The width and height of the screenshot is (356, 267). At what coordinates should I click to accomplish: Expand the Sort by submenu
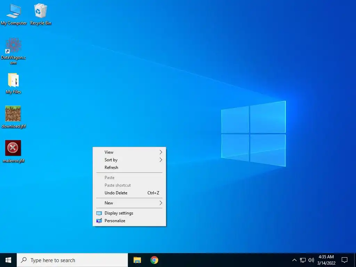click(x=129, y=160)
